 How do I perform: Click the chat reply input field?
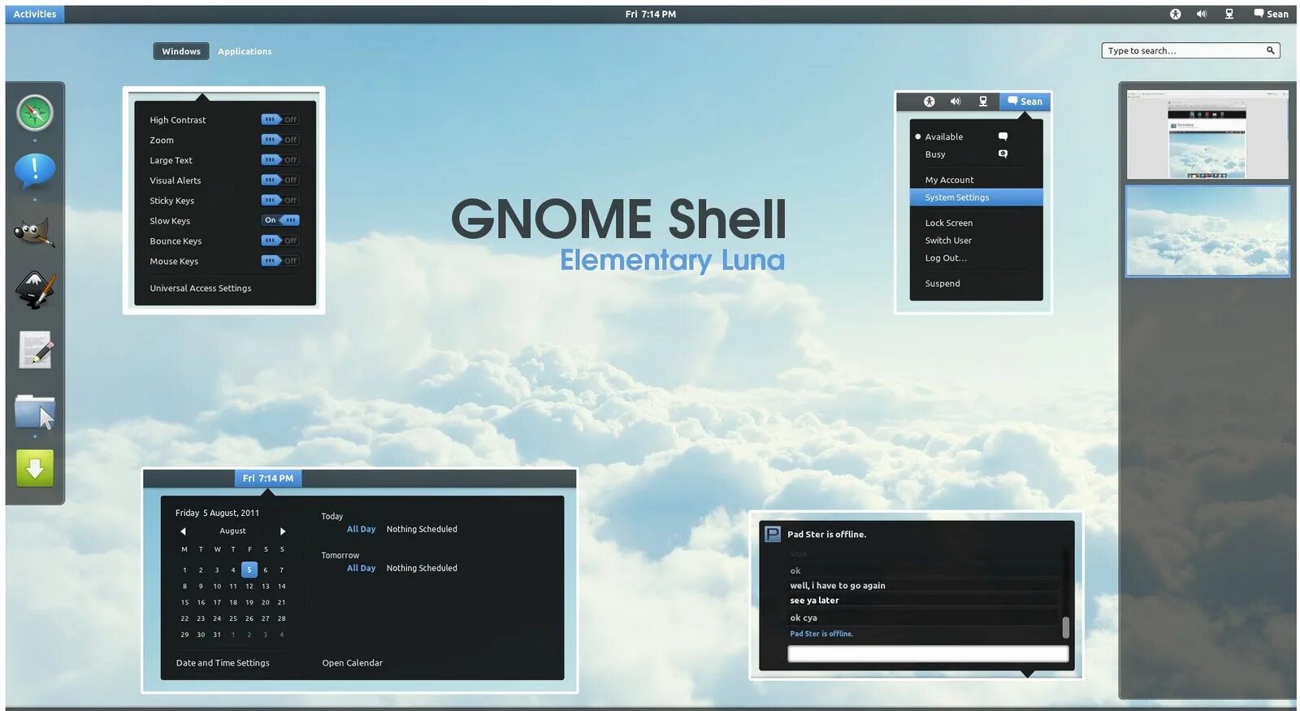click(x=928, y=654)
